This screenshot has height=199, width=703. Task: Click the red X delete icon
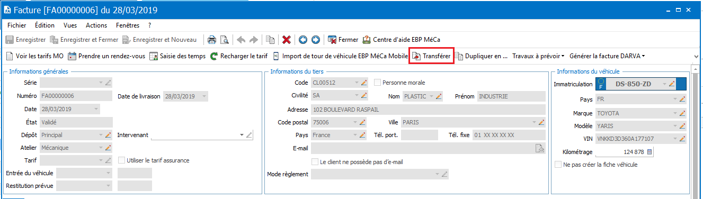287,40
